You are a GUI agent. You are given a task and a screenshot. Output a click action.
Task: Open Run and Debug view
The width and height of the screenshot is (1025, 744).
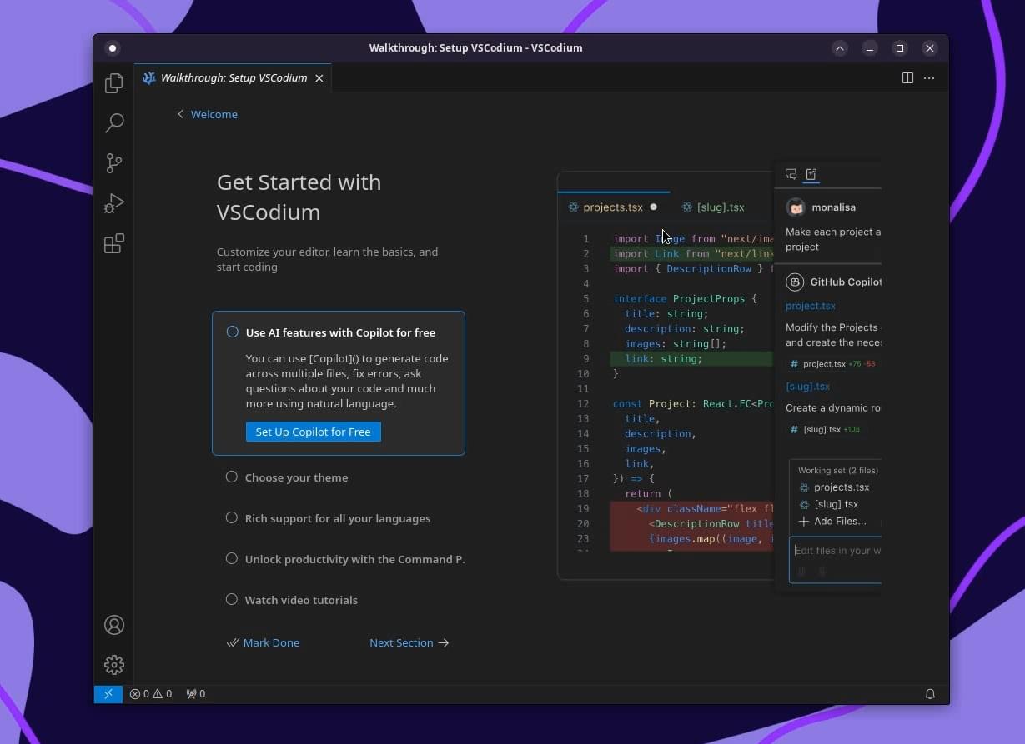[114, 203]
